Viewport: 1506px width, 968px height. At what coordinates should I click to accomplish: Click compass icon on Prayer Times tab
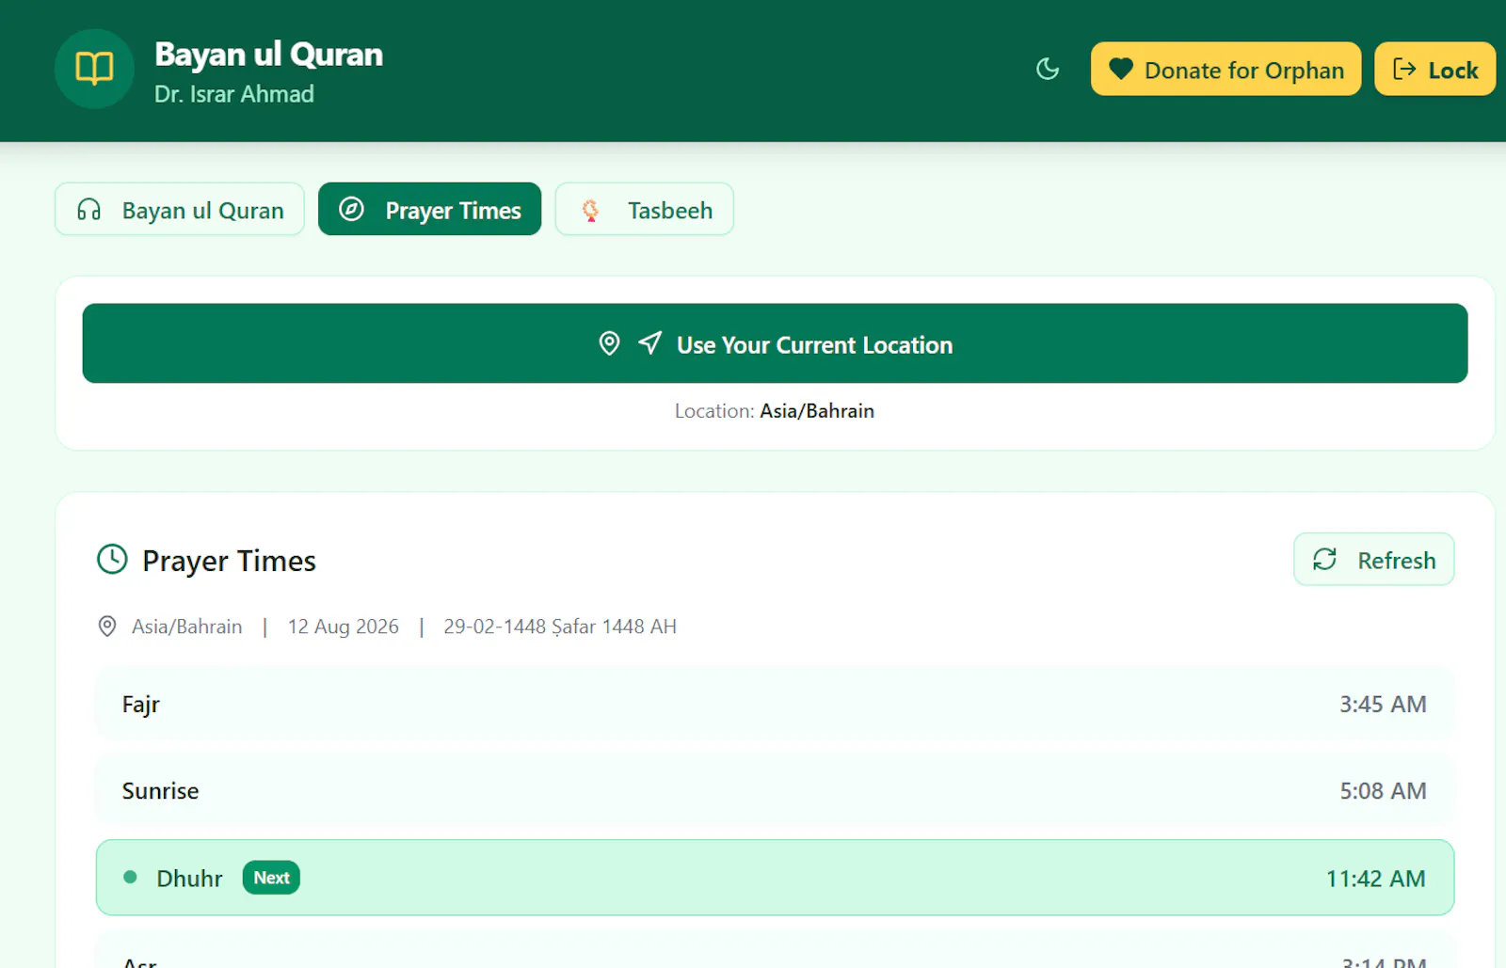coord(351,209)
